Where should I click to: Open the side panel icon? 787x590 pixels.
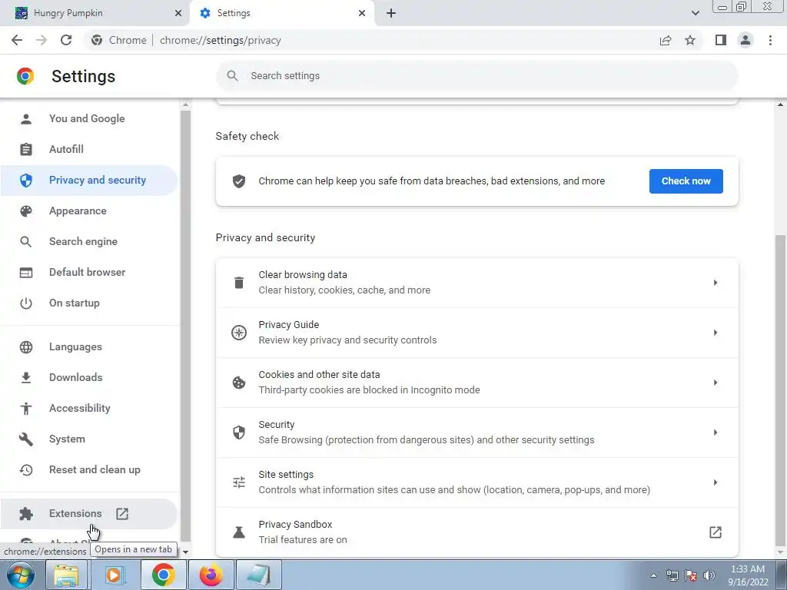(721, 40)
